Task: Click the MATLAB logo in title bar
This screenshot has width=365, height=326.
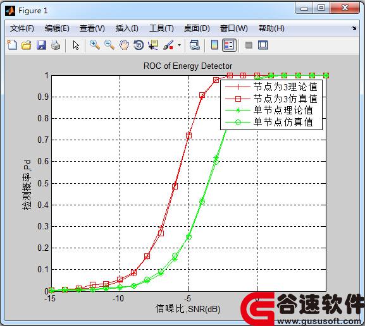Action: pos(10,11)
